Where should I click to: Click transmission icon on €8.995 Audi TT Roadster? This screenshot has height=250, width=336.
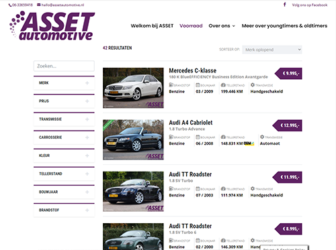253,241
